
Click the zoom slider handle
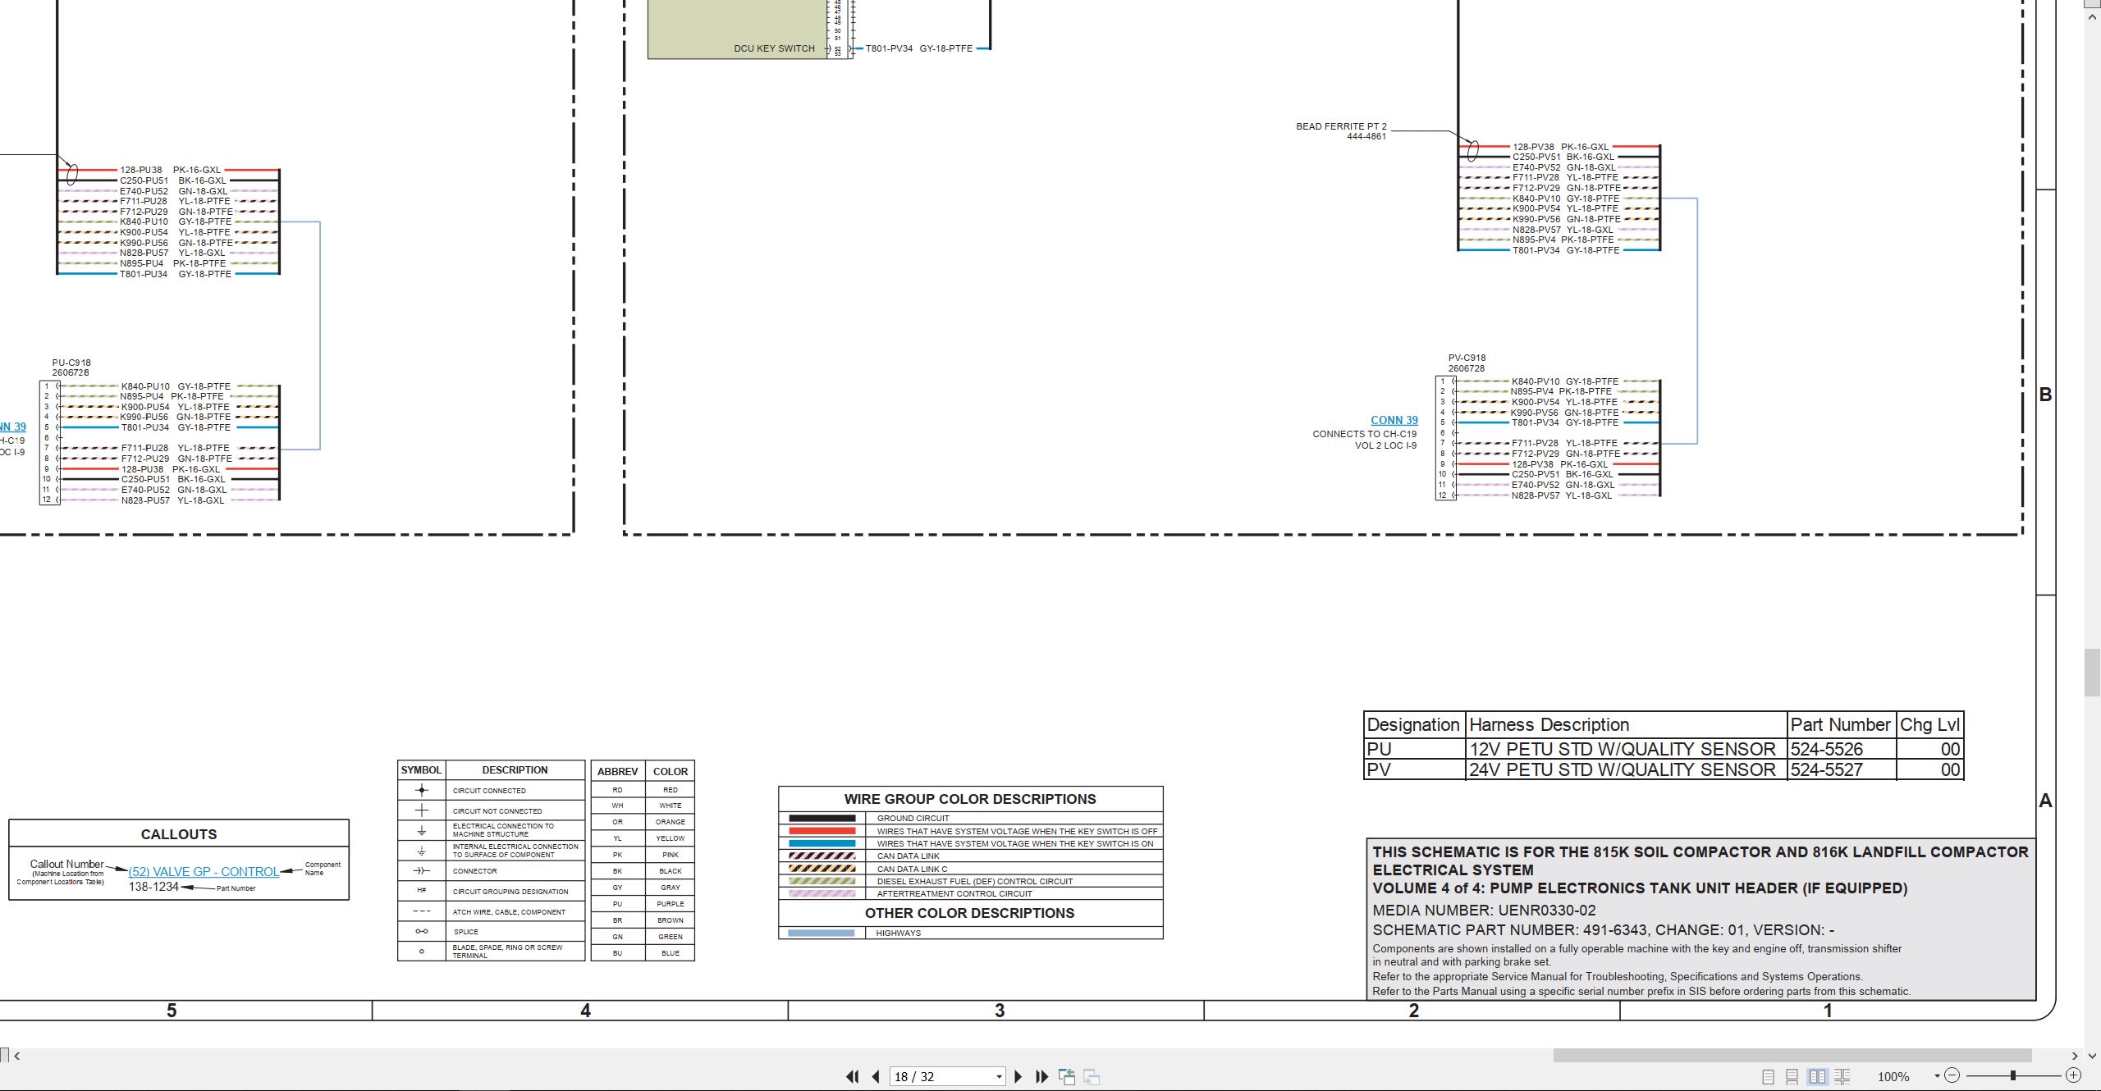tap(2013, 1075)
